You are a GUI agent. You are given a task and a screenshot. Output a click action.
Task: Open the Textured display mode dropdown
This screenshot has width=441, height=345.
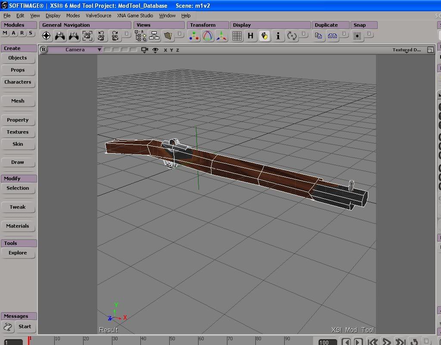[407, 50]
